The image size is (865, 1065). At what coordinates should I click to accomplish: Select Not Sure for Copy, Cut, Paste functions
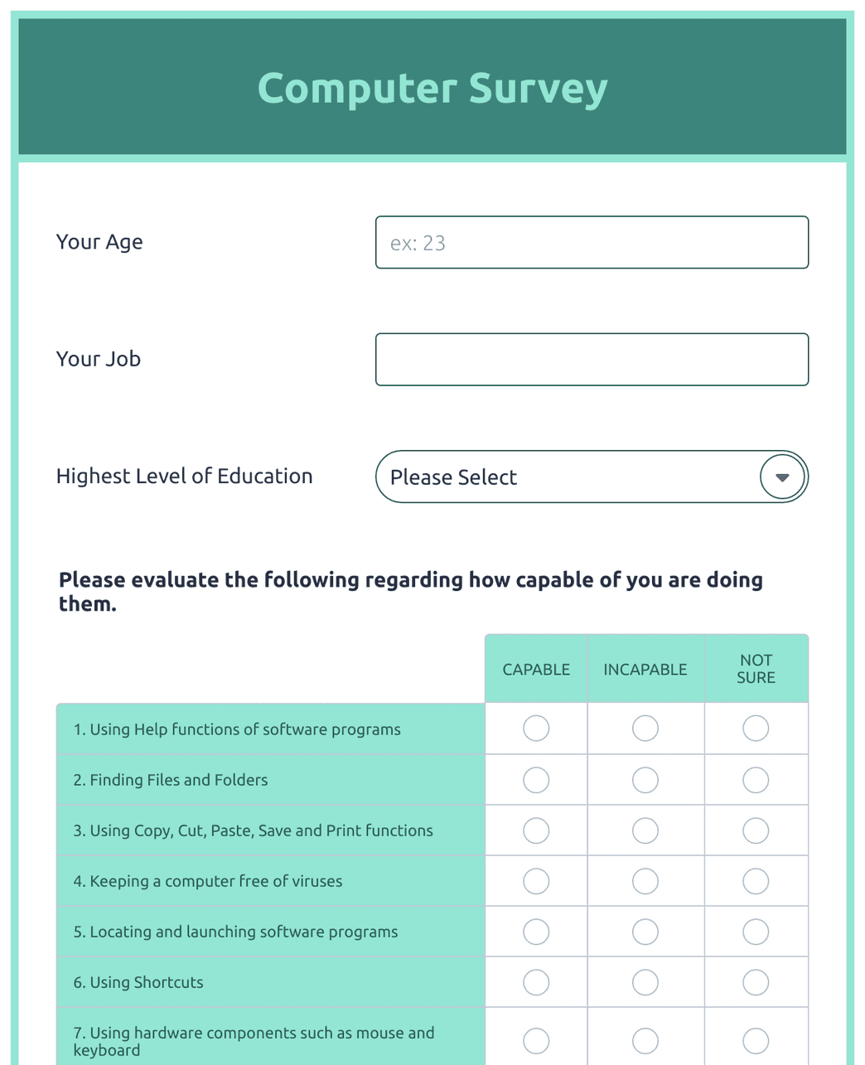[x=756, y=830]
